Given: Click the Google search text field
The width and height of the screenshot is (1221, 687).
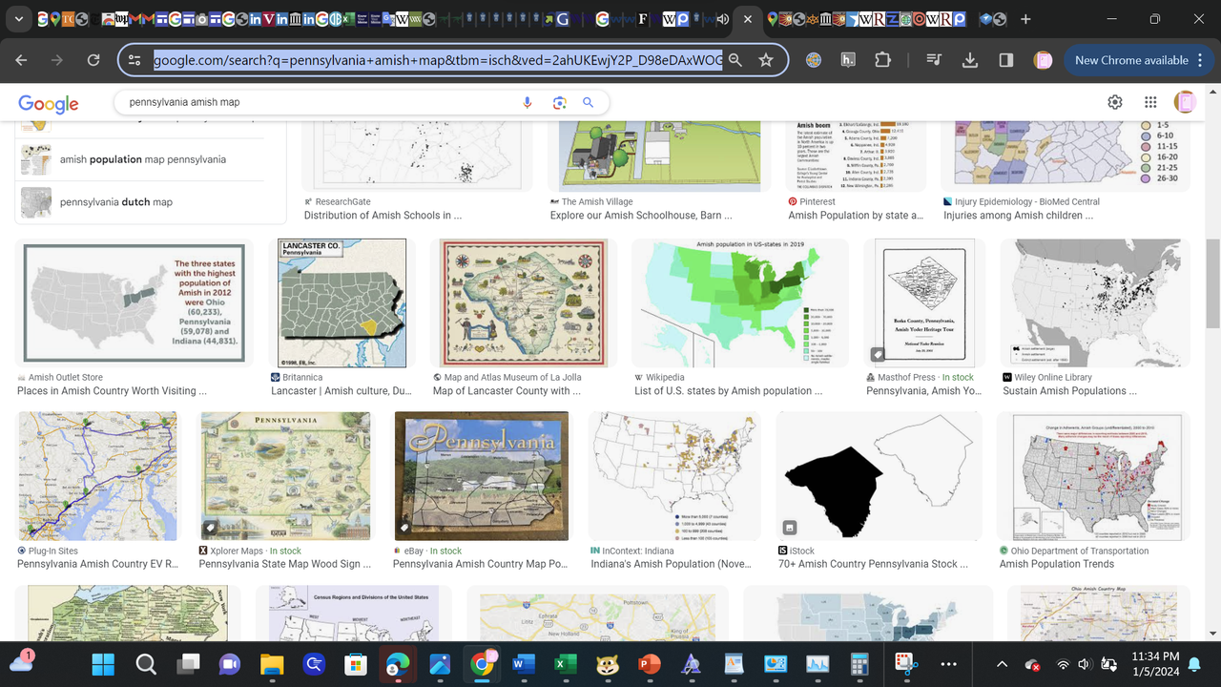Looking at the screenshot, I should (320, 102).
